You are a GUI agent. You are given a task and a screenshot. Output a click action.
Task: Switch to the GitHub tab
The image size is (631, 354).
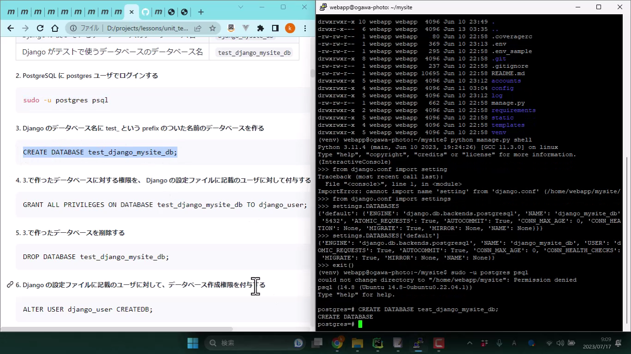tap(145, 12)
